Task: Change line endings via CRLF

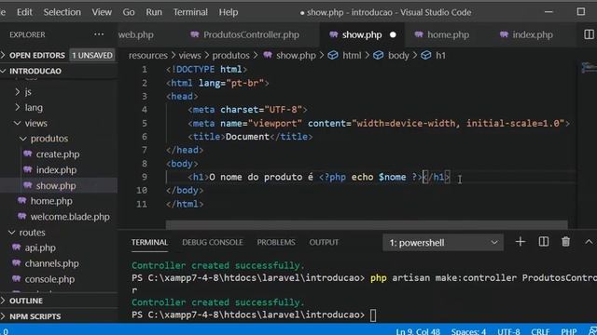Action: (540, 331)
